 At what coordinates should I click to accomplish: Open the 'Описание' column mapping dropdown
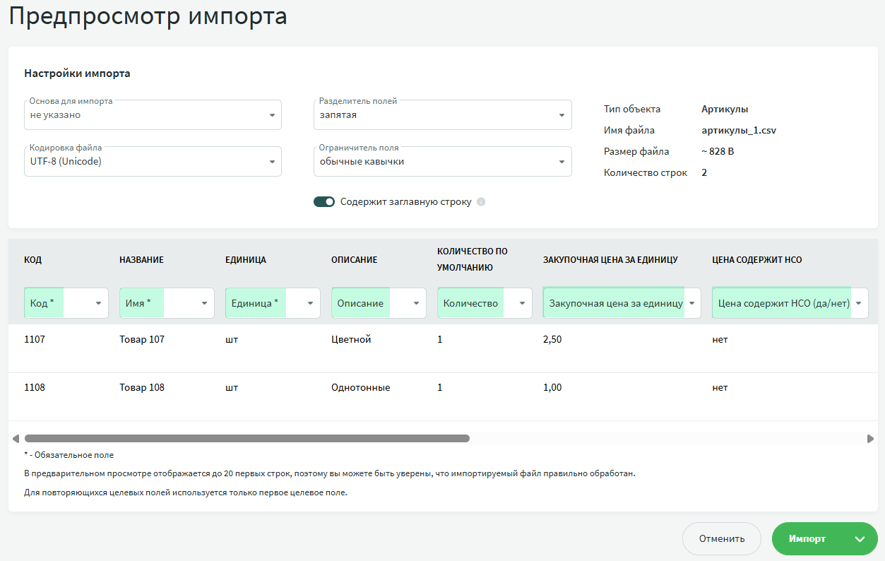point(379,303)
